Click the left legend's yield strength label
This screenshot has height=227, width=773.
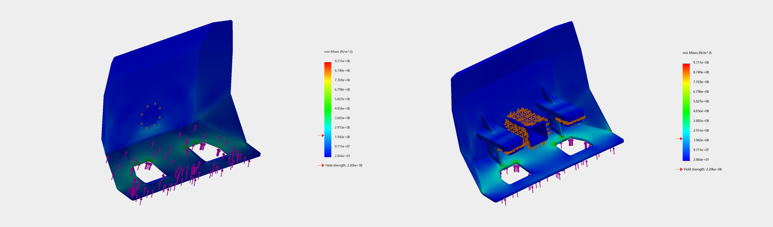point(344,165)
